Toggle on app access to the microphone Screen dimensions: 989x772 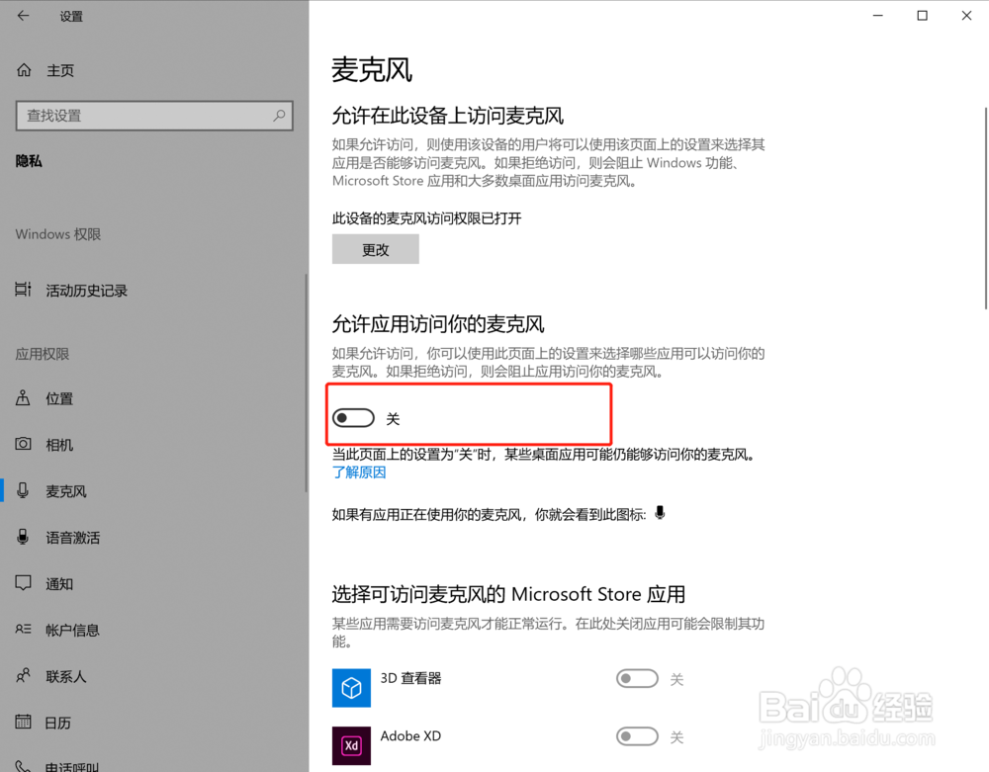pos(353,417)
